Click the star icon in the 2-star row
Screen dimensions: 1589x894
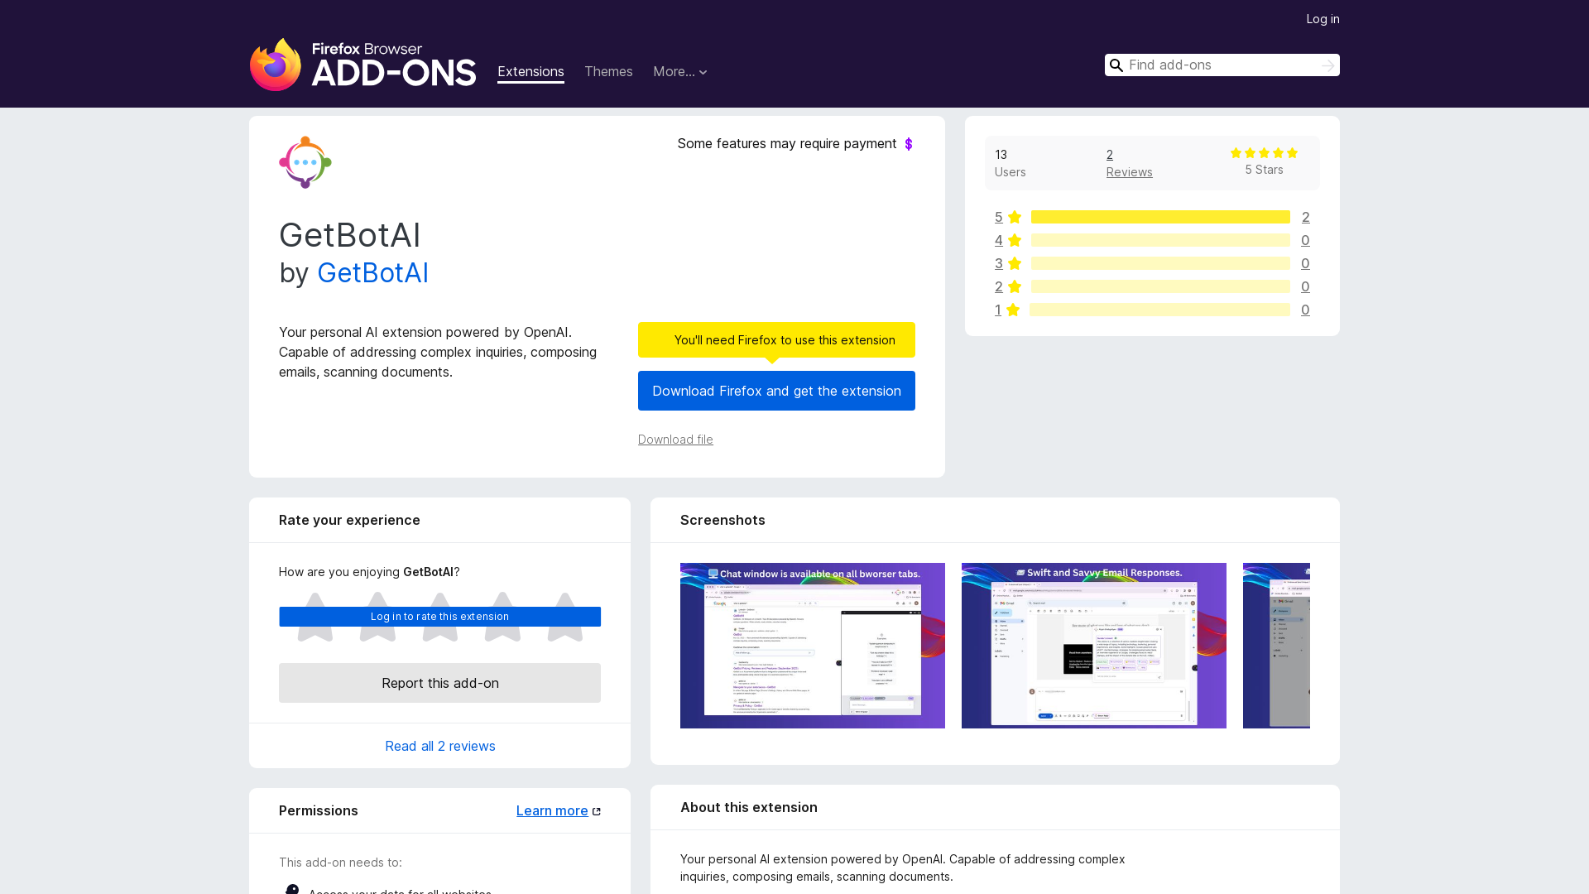1015,286
